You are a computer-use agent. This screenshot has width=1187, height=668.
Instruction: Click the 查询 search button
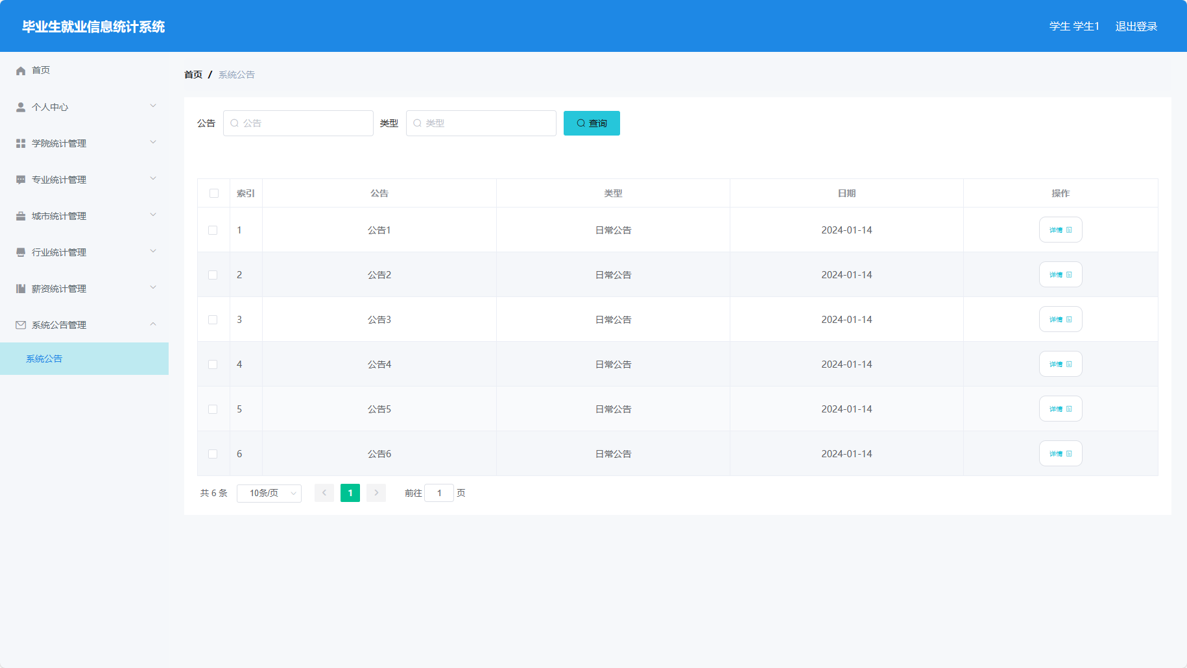coord(592,123)
